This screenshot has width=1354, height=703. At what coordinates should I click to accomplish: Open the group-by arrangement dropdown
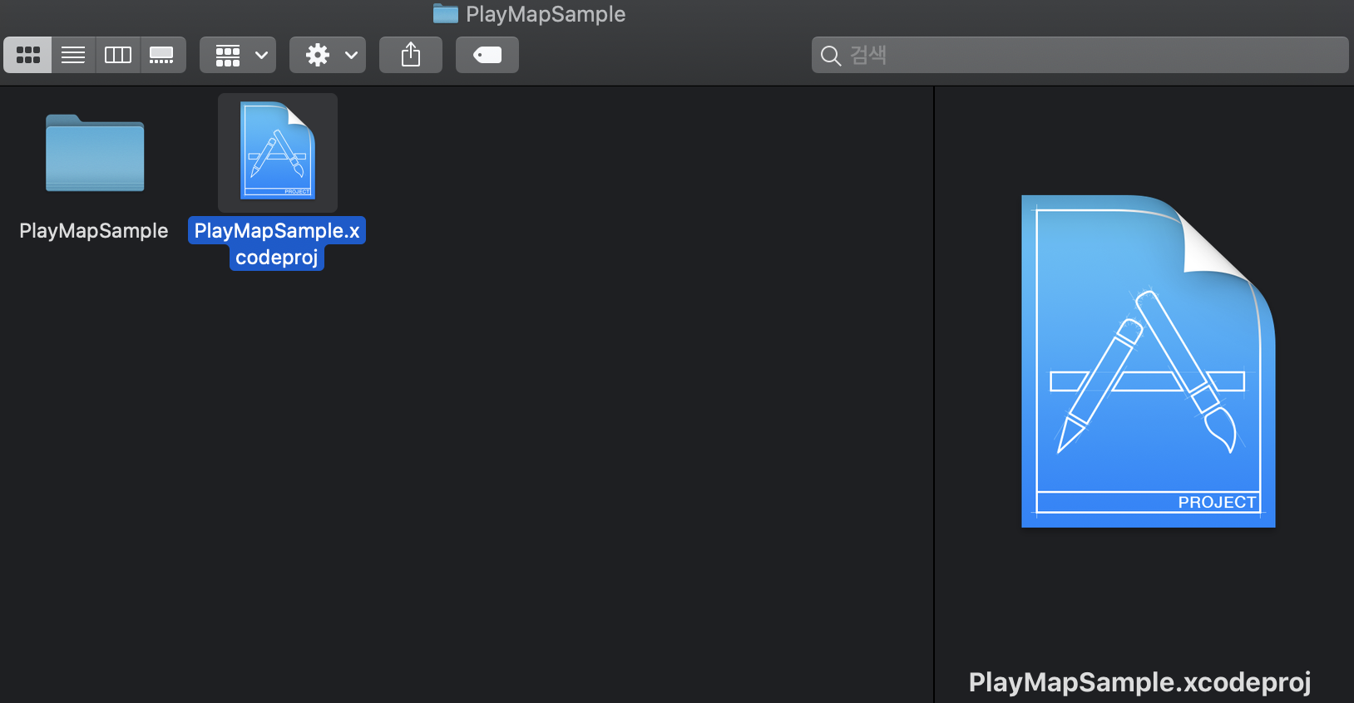(238, 55)
